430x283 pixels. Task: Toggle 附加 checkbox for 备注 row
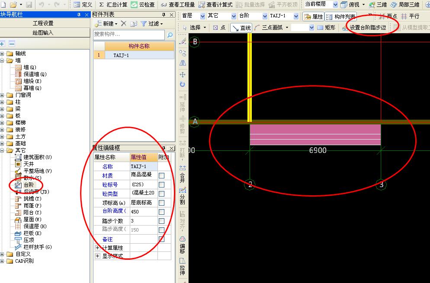pos(161,239)
